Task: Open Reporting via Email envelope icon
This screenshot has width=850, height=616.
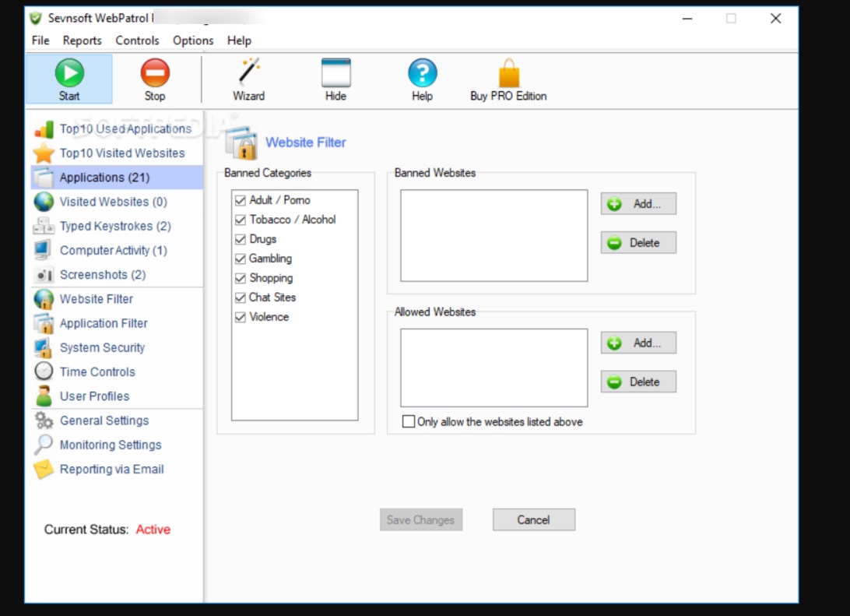Action: pyautogui.click(x=44, y=470)
